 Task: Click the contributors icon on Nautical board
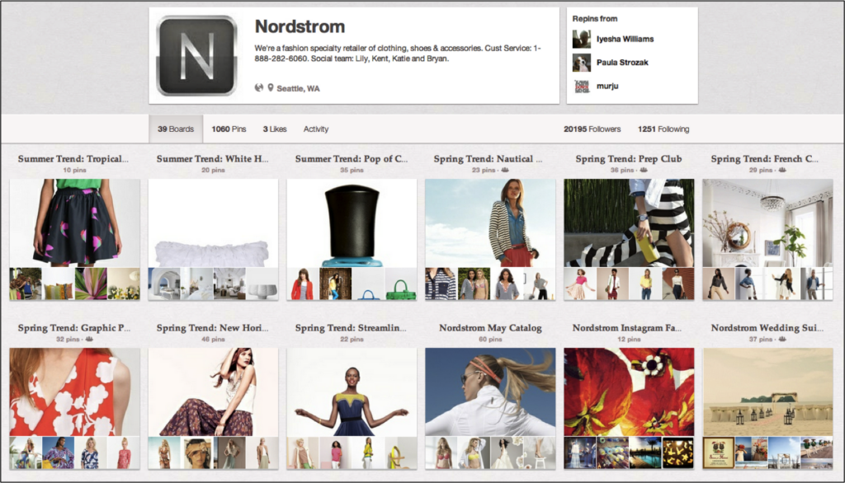(x=504, y=171)
